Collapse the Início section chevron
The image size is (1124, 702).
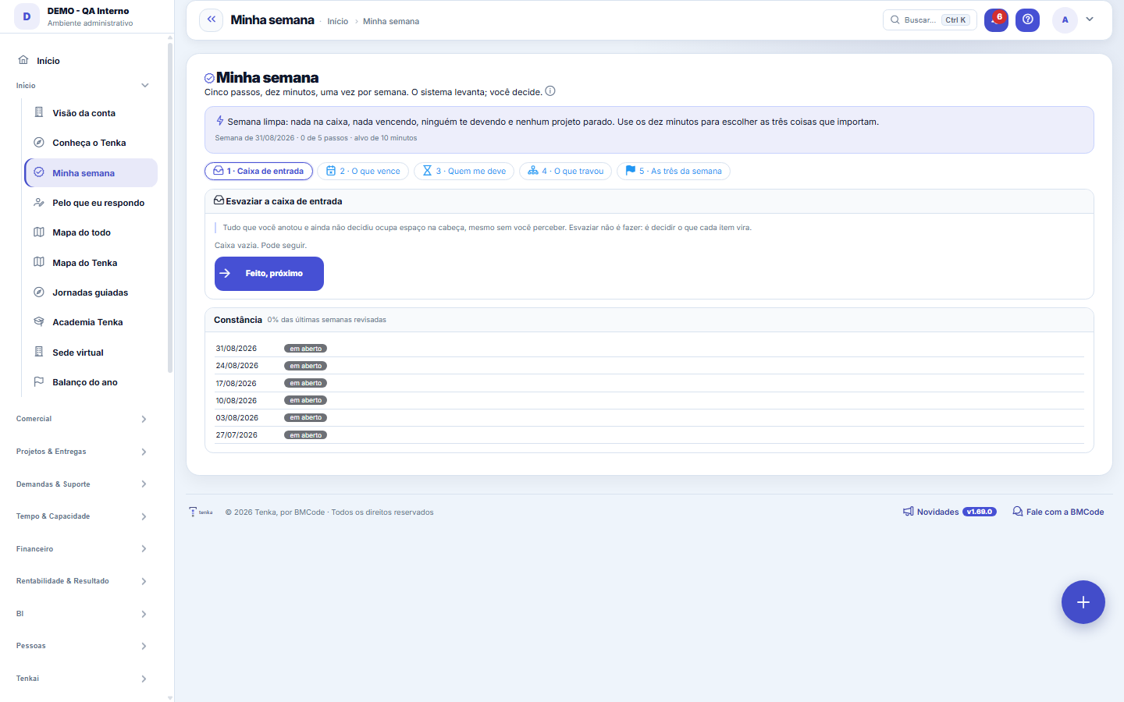point(144,86)
